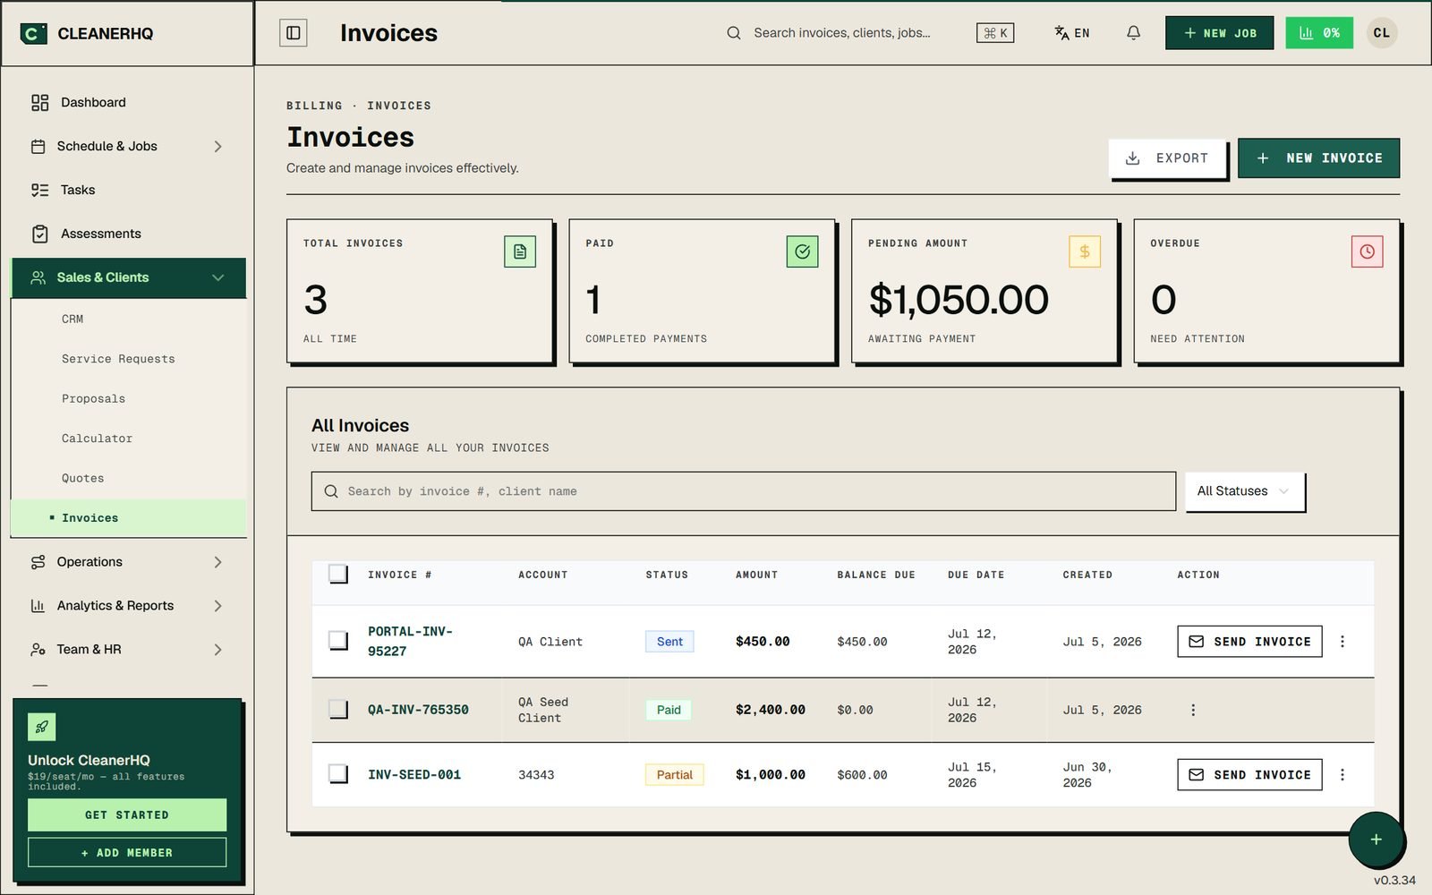Click the Pending Amount dollar icon
Image resolution: width=1432 pixels, height=895 pixels.
1085,251
